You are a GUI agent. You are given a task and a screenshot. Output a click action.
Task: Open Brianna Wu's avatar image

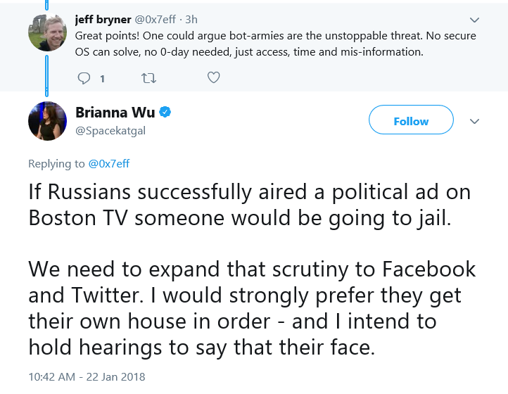(47, 121)
